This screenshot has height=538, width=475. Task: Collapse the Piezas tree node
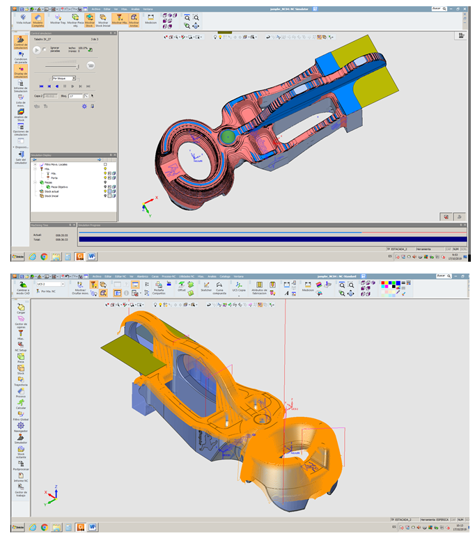click(x=35, y=182)
